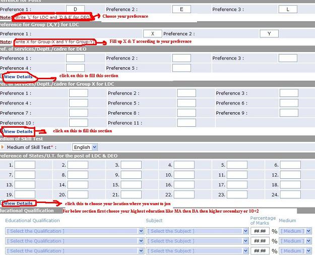Viewport: 315px width, 255px height.
Task: Click States/U.T. preference box number 19
Action: (25, 194)
